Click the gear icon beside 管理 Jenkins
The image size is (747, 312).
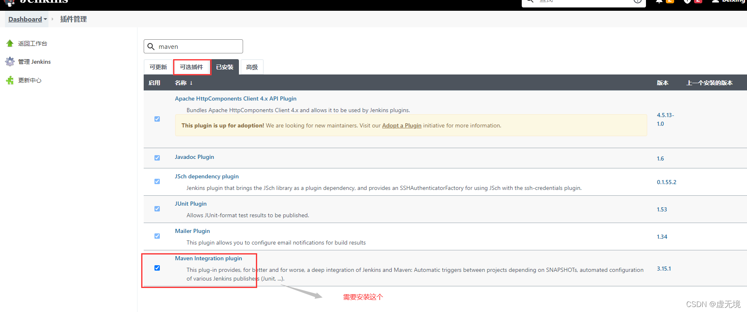click(10, 62)
